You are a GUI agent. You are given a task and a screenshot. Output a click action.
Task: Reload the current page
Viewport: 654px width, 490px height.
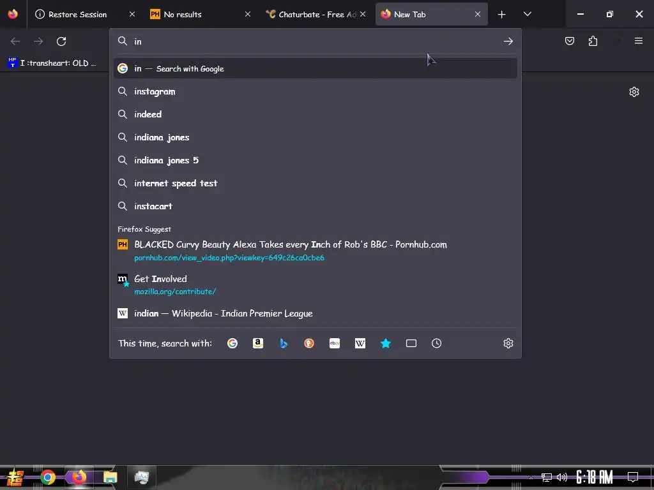coord(61,41)
